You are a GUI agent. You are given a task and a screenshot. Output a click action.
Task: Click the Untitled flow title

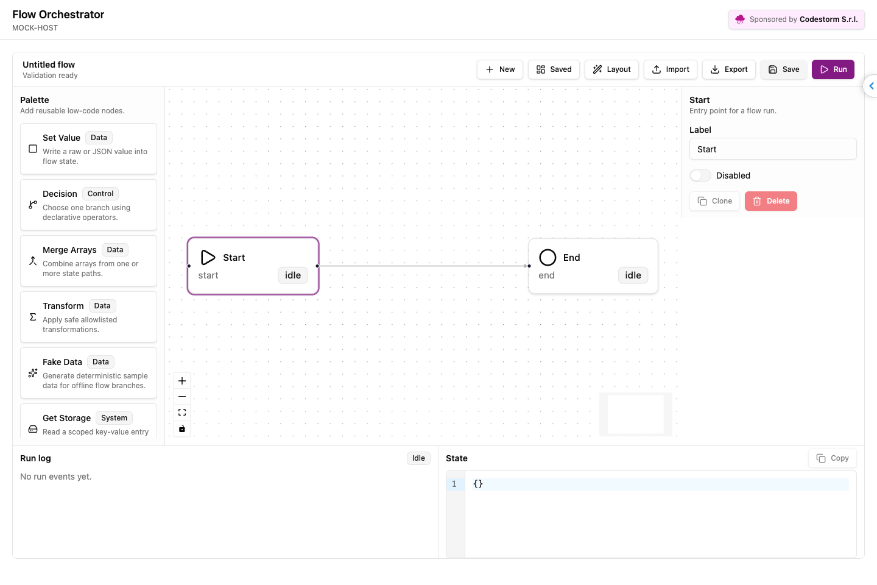(49, 65)
